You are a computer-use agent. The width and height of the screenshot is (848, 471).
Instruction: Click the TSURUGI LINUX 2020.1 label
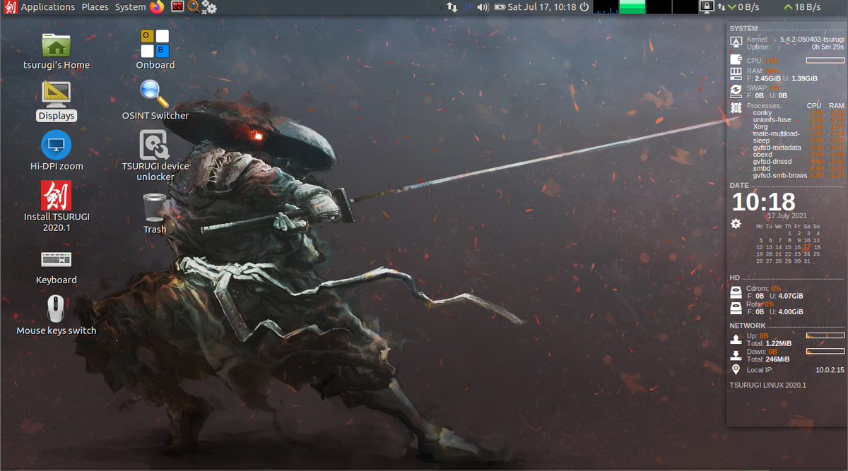767,385
